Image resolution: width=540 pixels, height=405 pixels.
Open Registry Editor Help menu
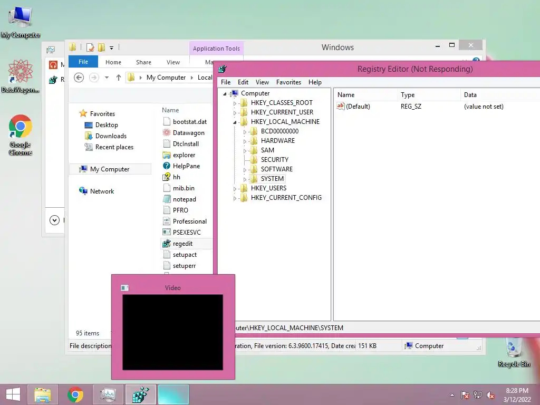pos(315,82)
